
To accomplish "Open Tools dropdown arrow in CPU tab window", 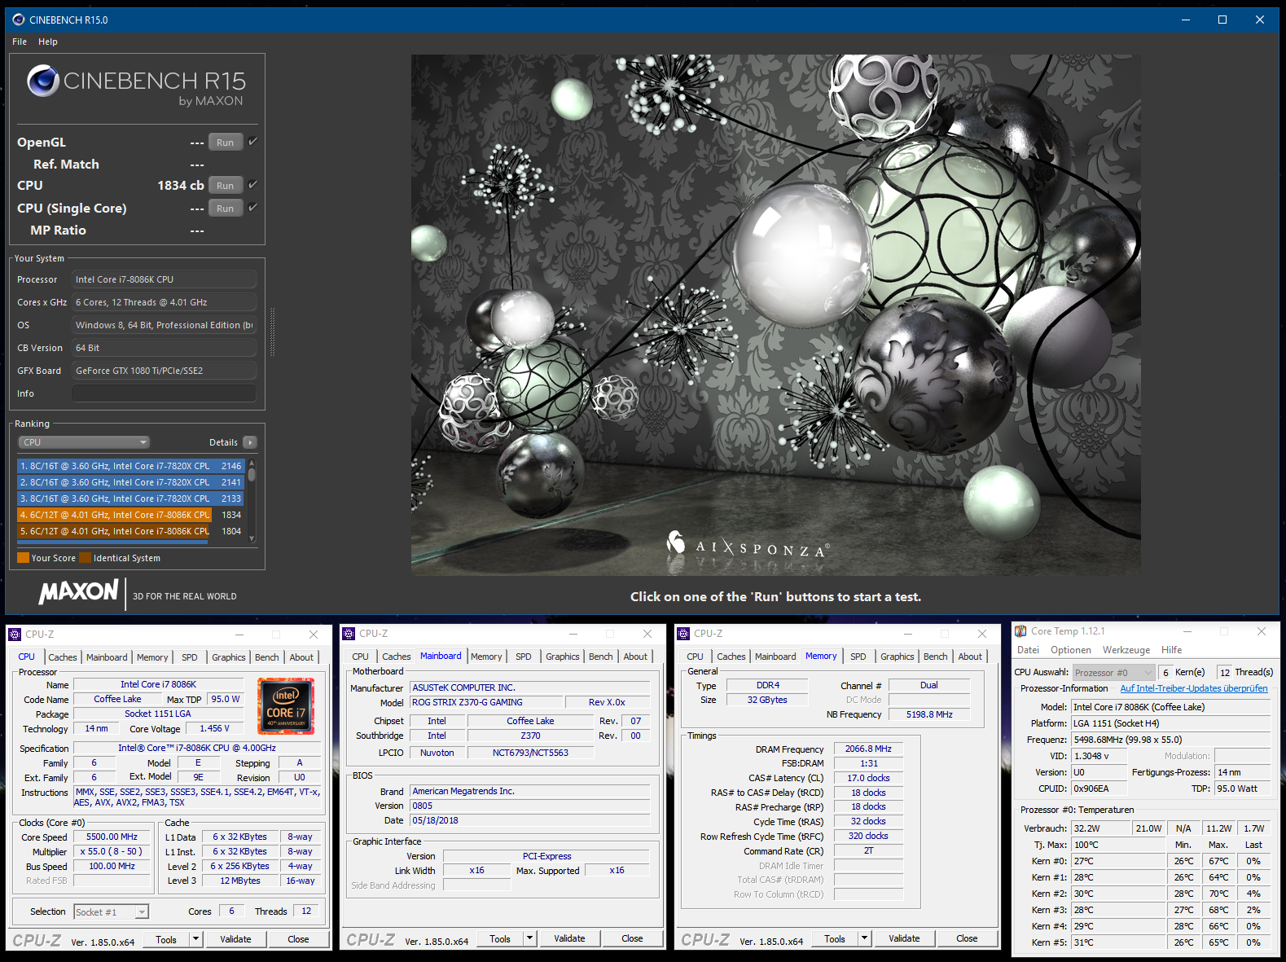I will point(195,939).
